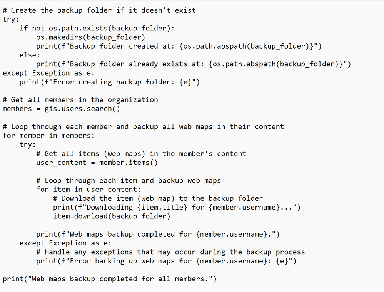Screen dimensions: 384x292
Task: Click the "Get all members in the organization" comment
Action: tap(80, 100)
